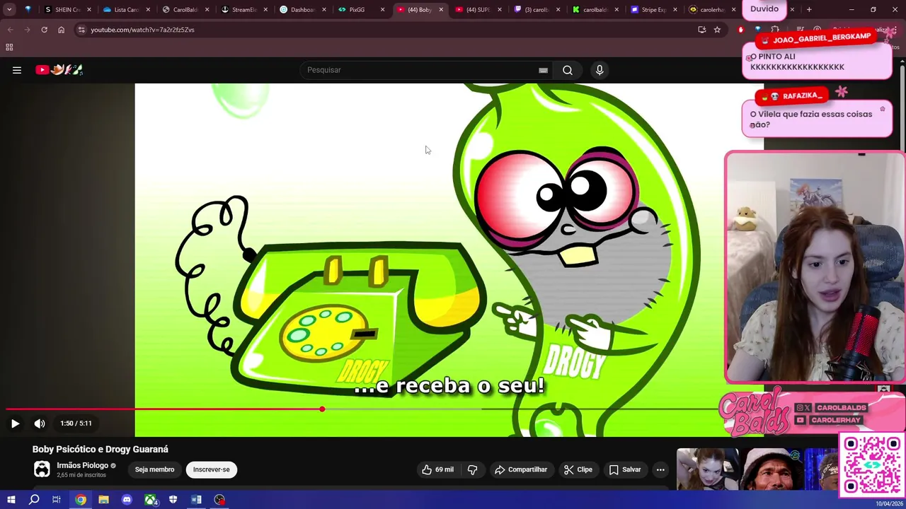Image resolution: width=906 pixels, height=509 pixels.
Task: Seek using the red progress bar handle
Action: pos(322,409)
